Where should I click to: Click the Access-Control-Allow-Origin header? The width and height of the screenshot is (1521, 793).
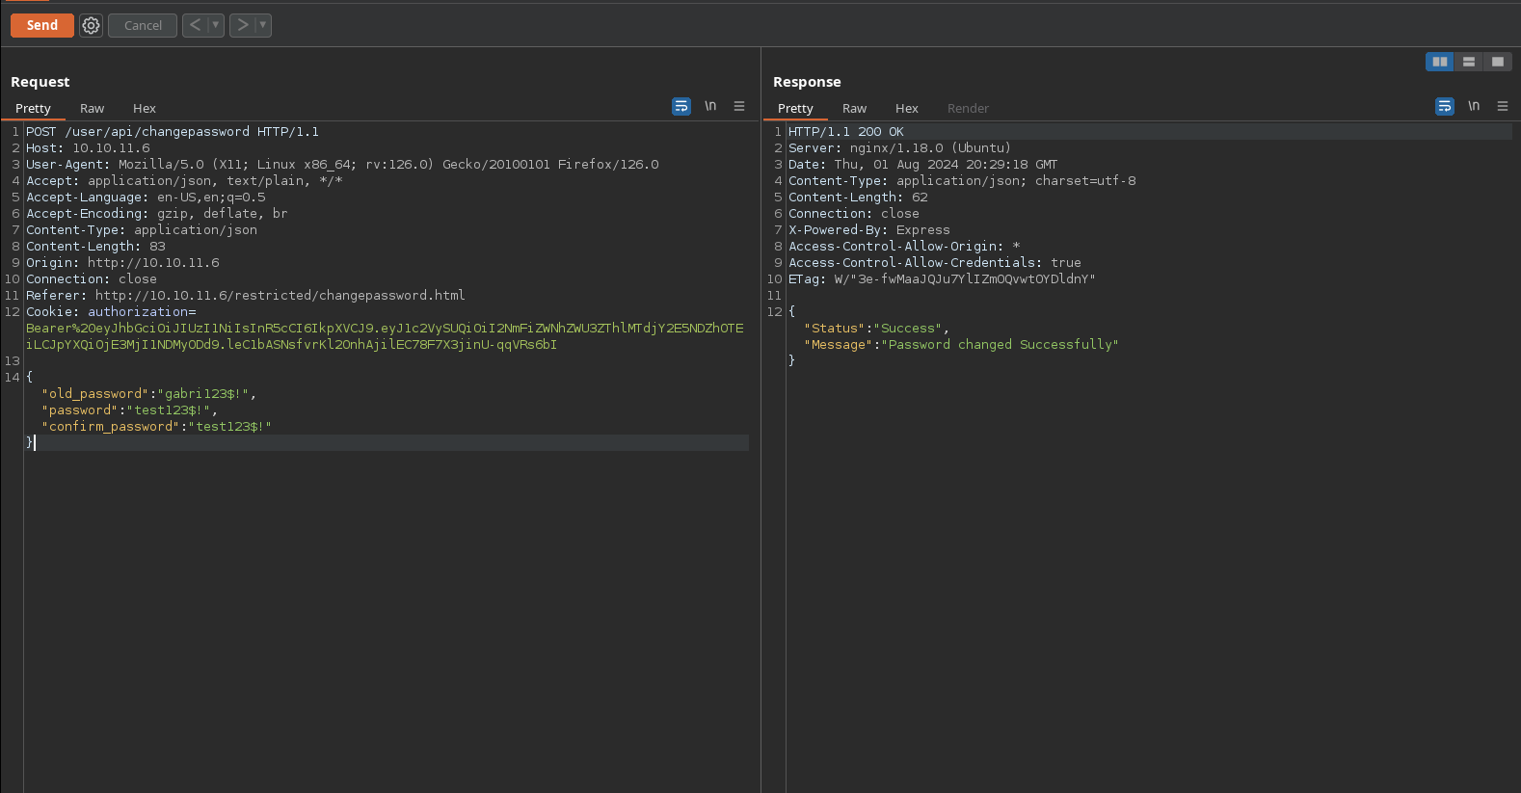(904, 247)
